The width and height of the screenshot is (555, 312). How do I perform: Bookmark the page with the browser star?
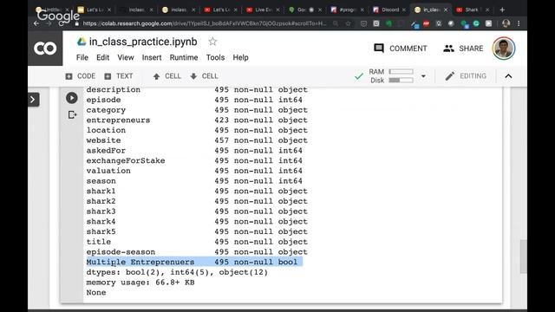click(349, 23)
